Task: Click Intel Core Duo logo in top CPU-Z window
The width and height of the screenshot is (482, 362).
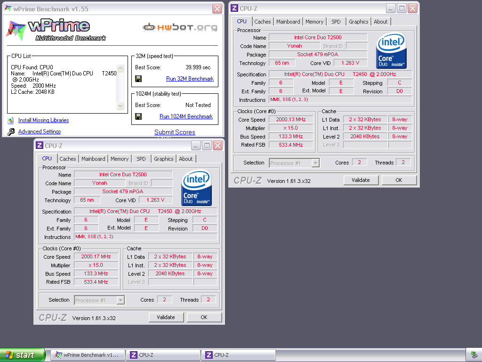Action: tap(391, 50)
